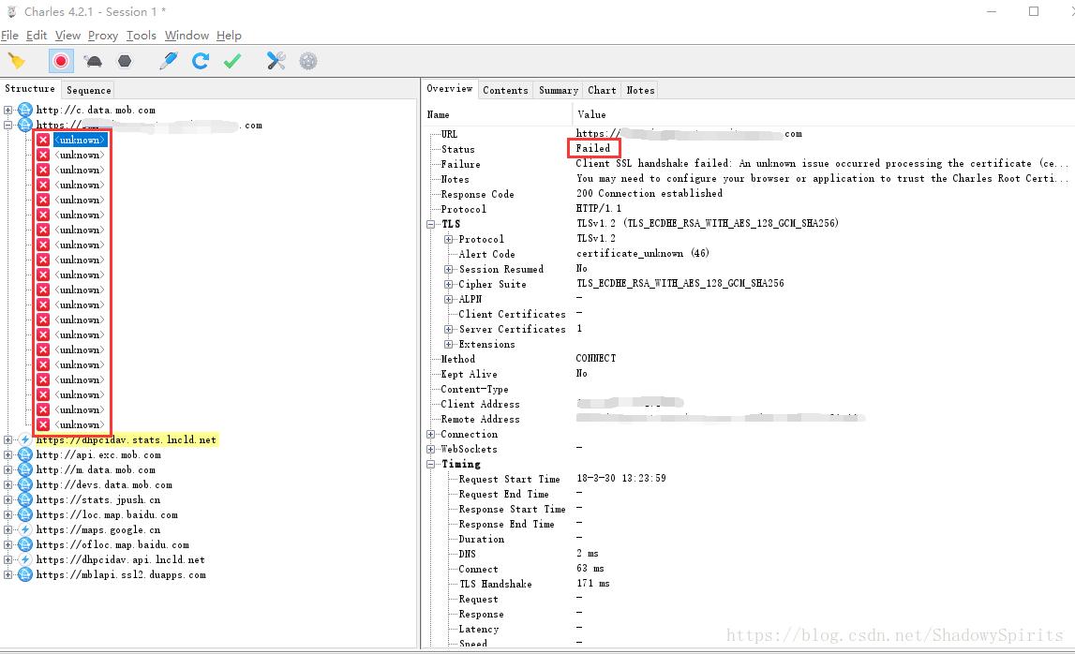This screenshot has width=1075, height=654.
Task: Select the https://stats.jpush.cn host
Action: (97, 500)
